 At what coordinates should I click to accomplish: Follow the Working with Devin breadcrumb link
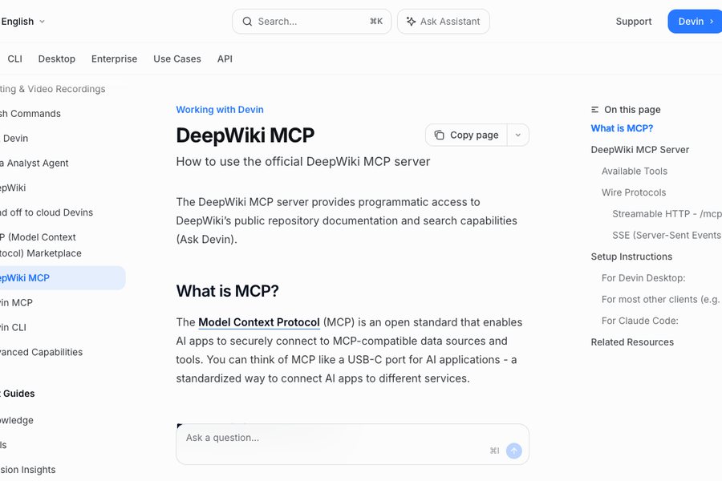click(220, 110)
